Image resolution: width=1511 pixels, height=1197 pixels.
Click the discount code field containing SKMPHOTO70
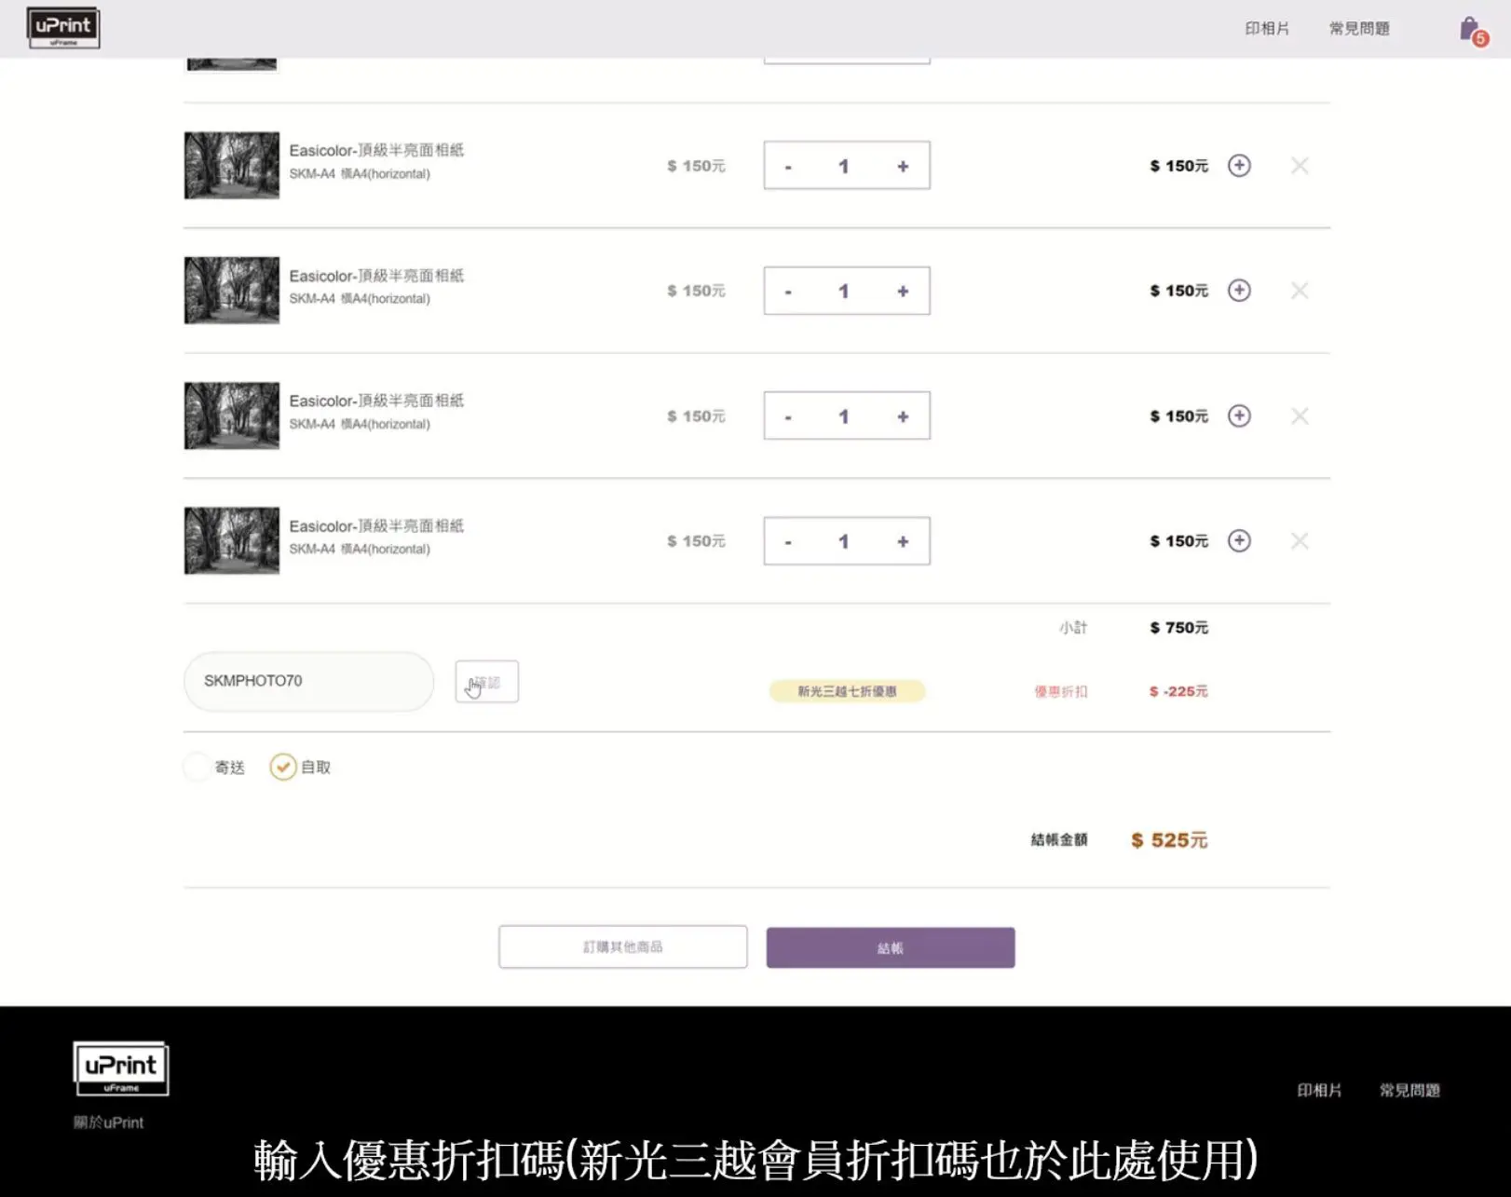308,681
